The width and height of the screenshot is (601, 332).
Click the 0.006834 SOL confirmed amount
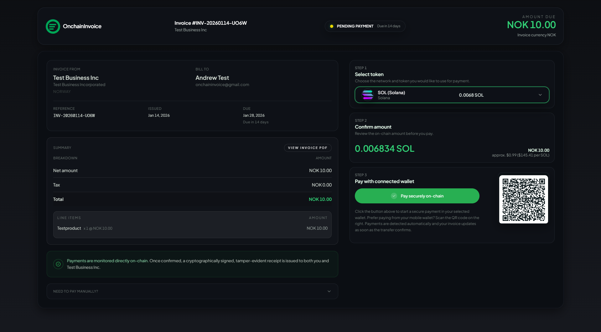pos(384,149)
